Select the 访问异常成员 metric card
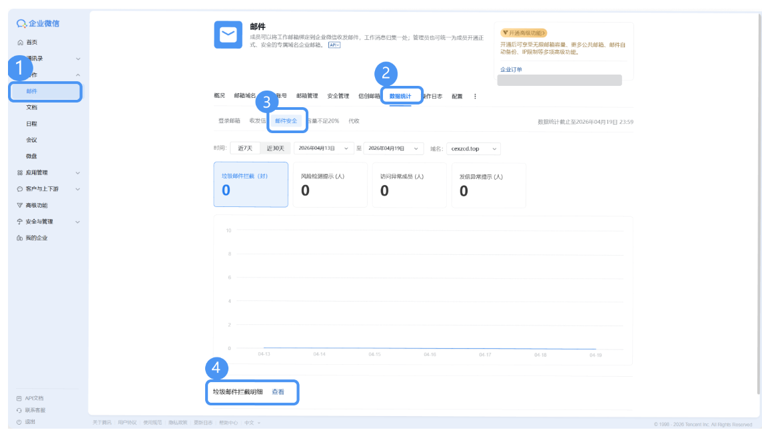The height and width of the screenshot is (436, 762). (409, 185)
